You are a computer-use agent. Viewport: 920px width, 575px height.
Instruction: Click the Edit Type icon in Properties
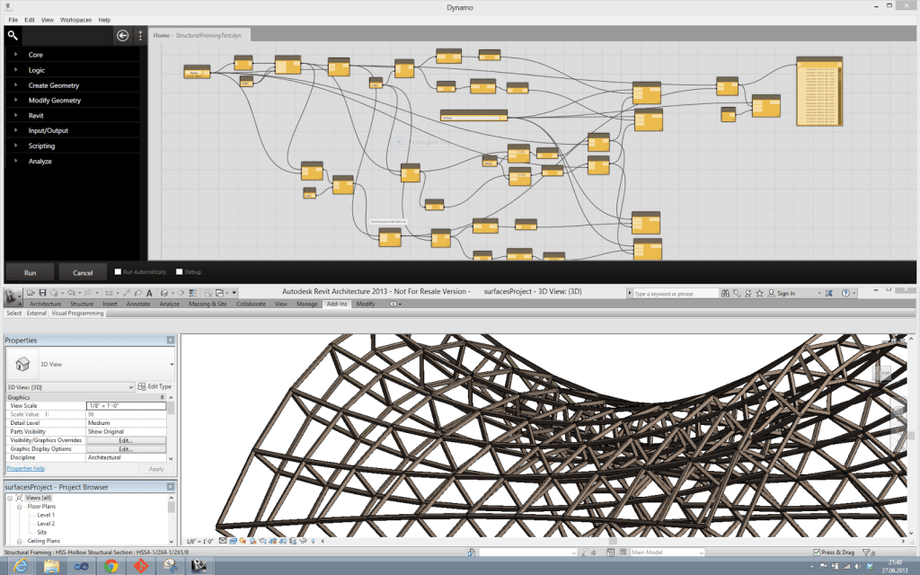[141, 386]
